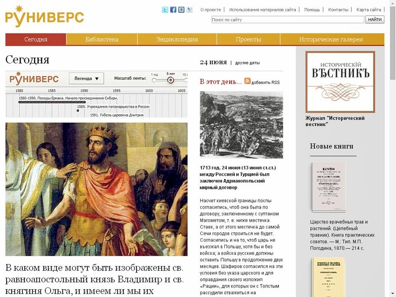The height and width of the screenshot is (297, 396).
Task: Click the 24 июня date heading
Action: 213,62
